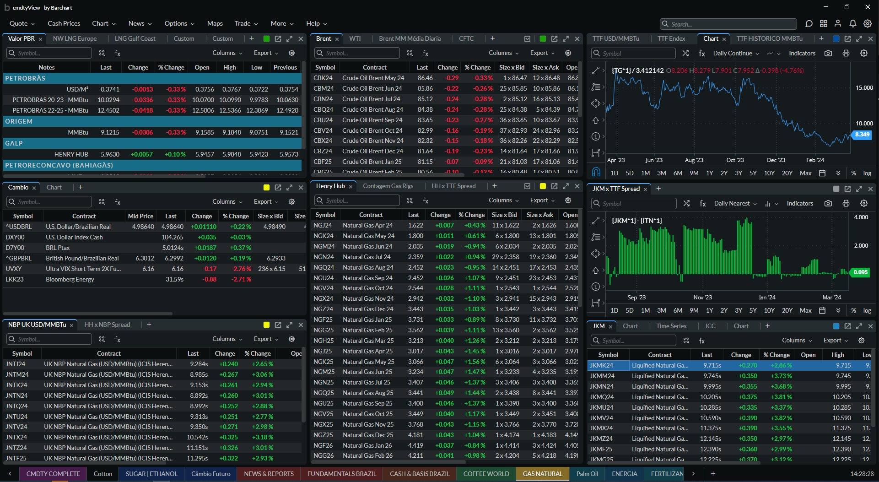This screenshot has width=879, height=482.
Task: Open the Export dropdown in the Brent panel
Action: tap(542, 53)
